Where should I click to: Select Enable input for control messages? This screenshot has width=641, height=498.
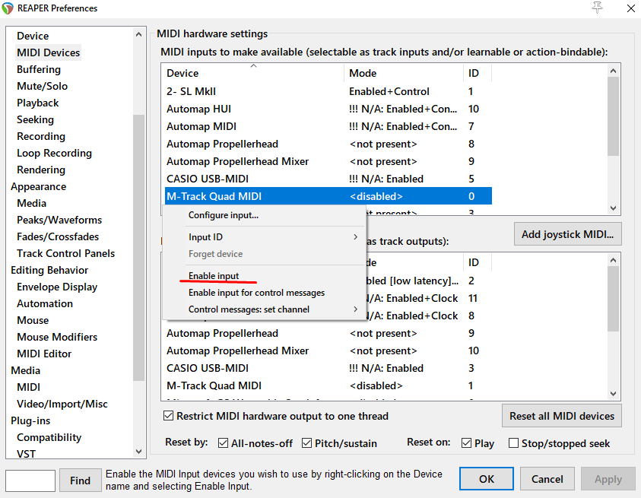[x=256, y=293]
